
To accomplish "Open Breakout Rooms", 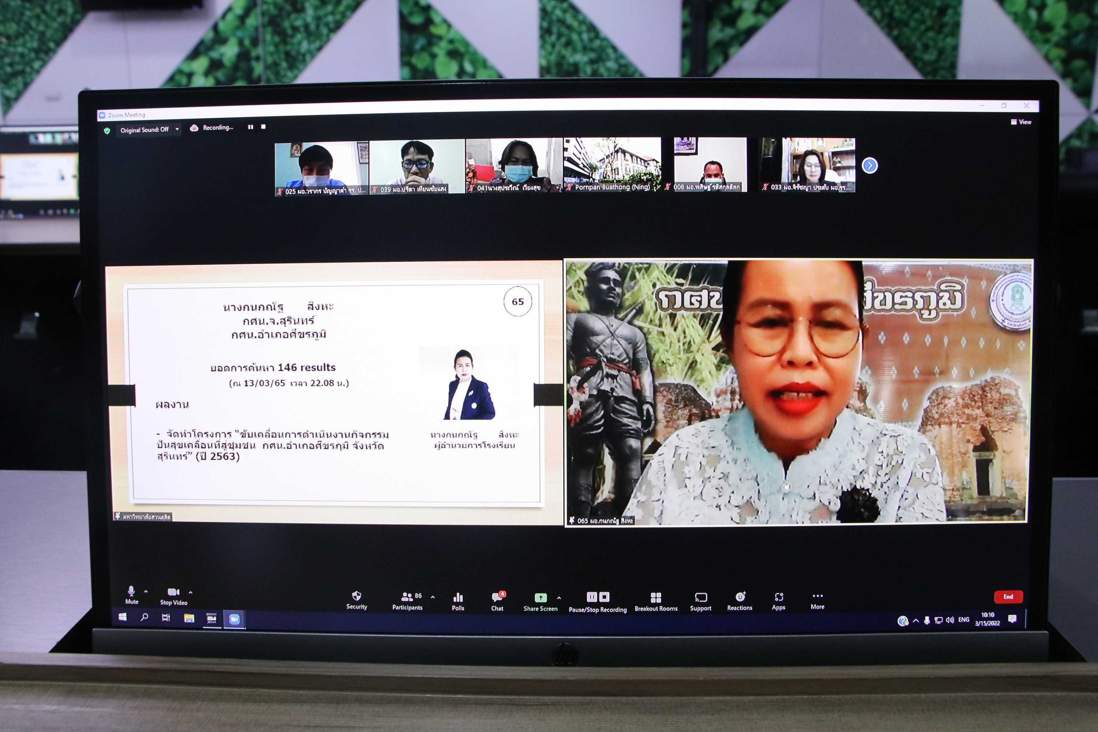I will pyautogui.click(x=656, y=598).
